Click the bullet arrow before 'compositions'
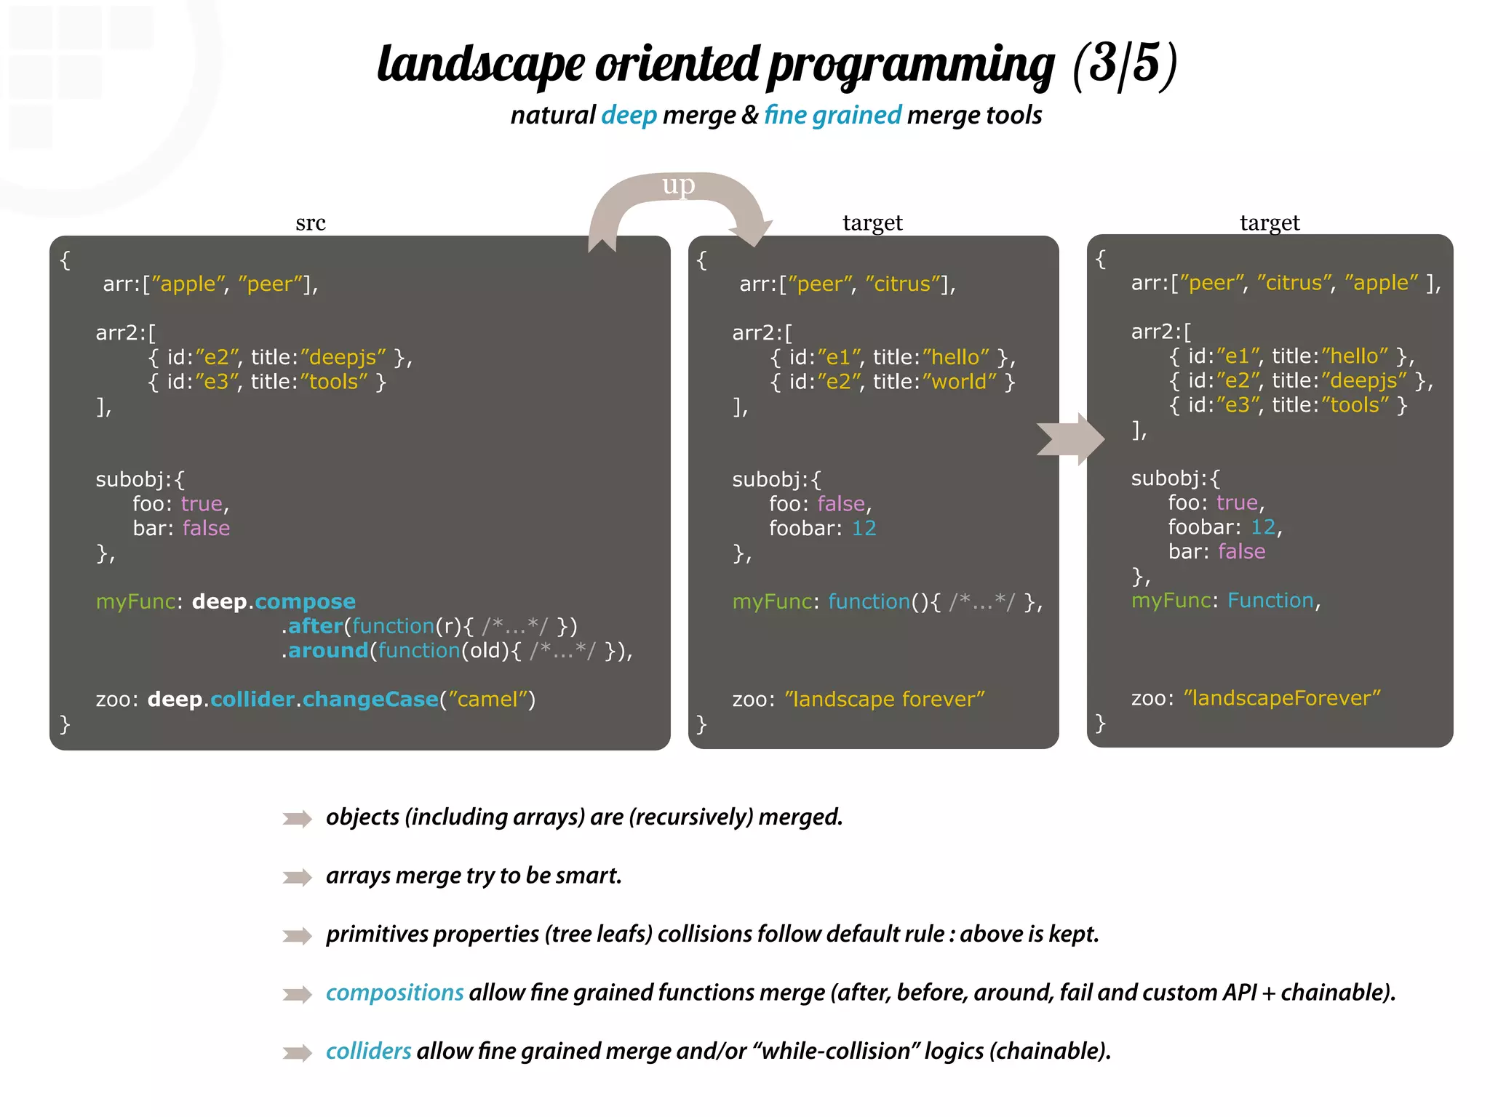This screenshot has width=1490, height=1117. (x=297, y=994)
